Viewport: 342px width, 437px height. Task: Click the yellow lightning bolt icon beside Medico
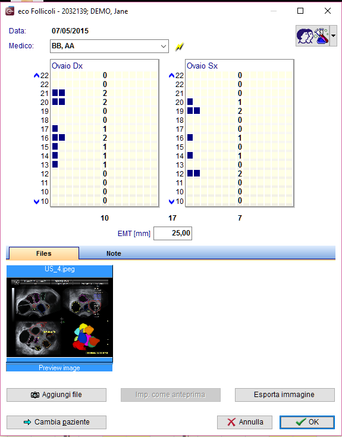tap(180, 47)
